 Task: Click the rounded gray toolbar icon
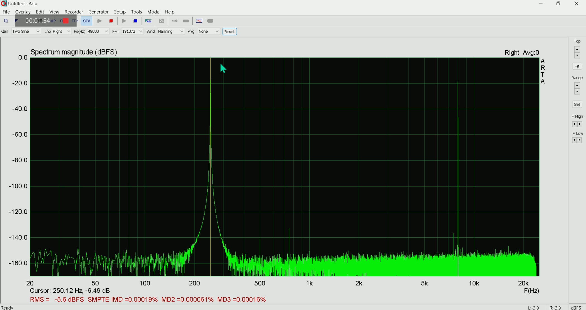210,21
